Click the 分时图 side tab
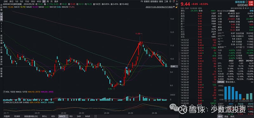 2,7
